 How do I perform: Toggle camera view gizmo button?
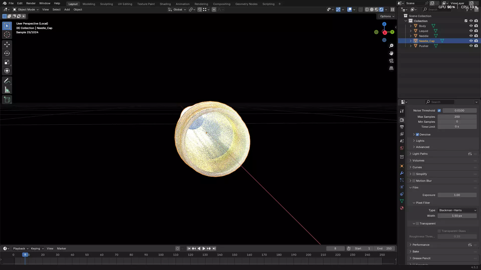point(391,61)
